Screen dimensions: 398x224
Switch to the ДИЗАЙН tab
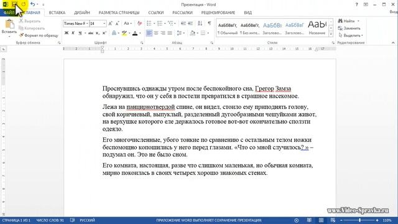[82, 12]
